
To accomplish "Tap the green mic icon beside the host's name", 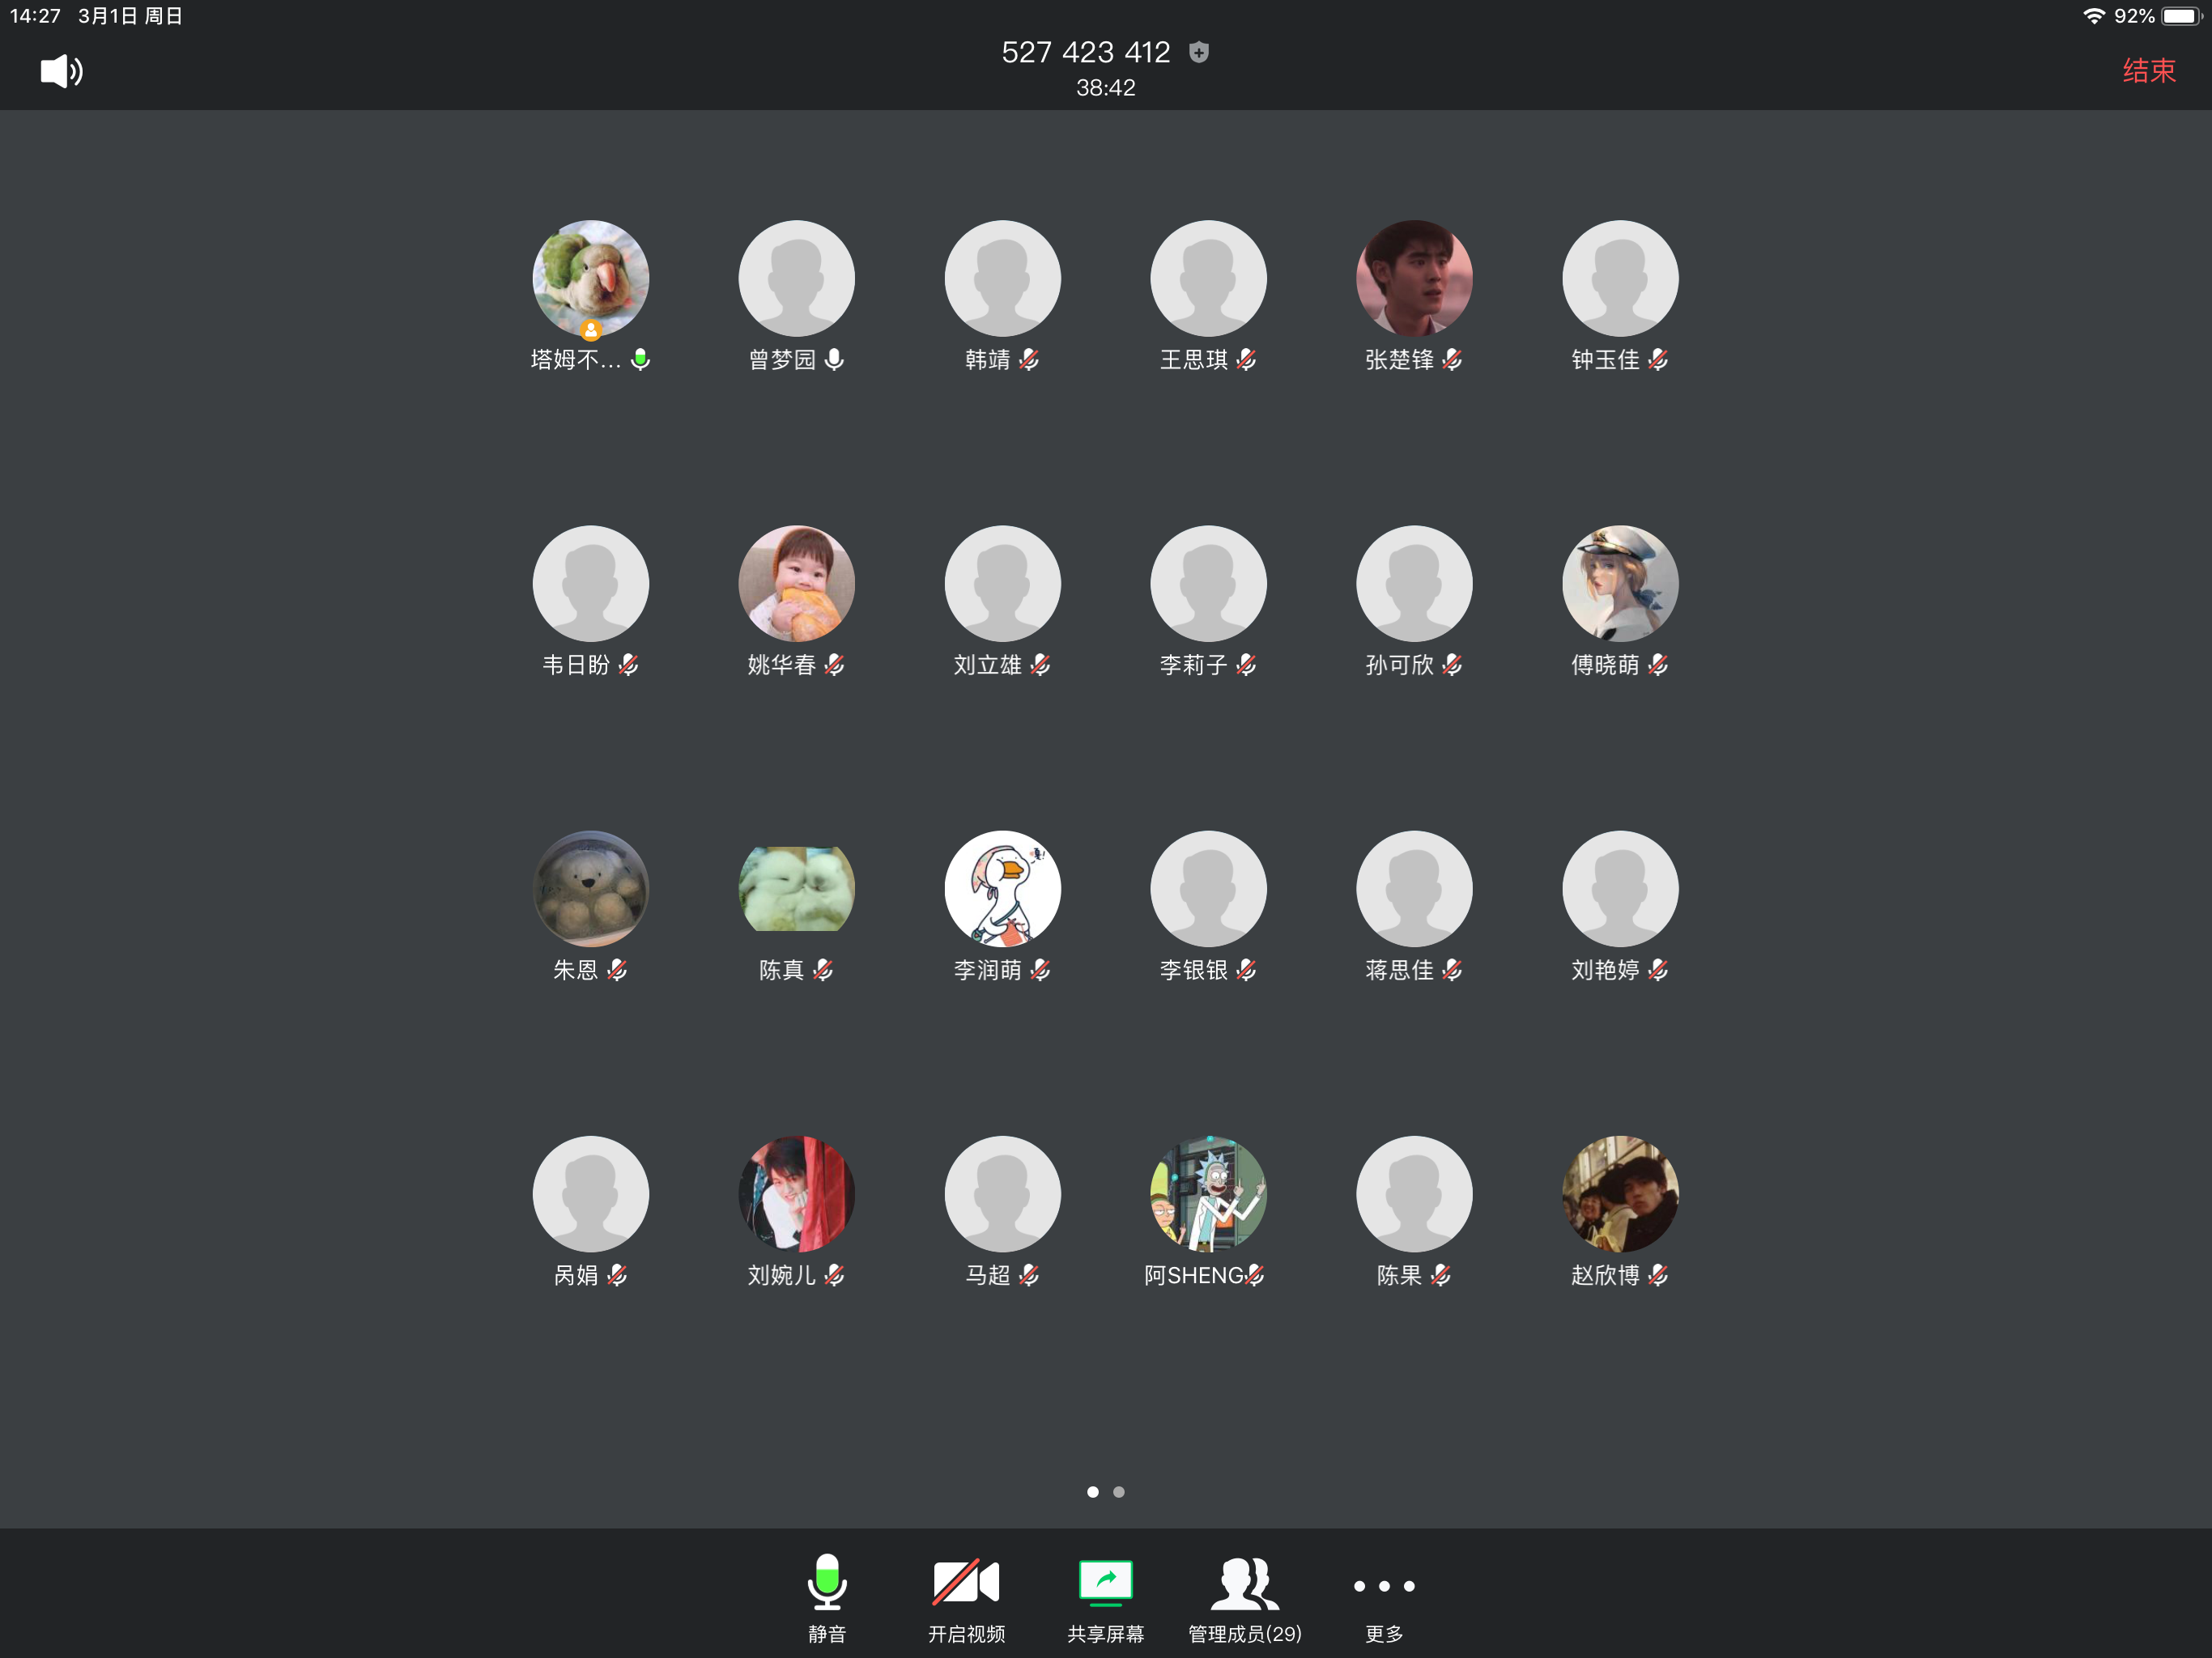I will coord(640,359).
